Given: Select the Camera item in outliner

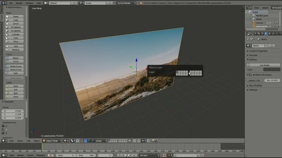Looking at the screenshot, I should coord(260,23).
